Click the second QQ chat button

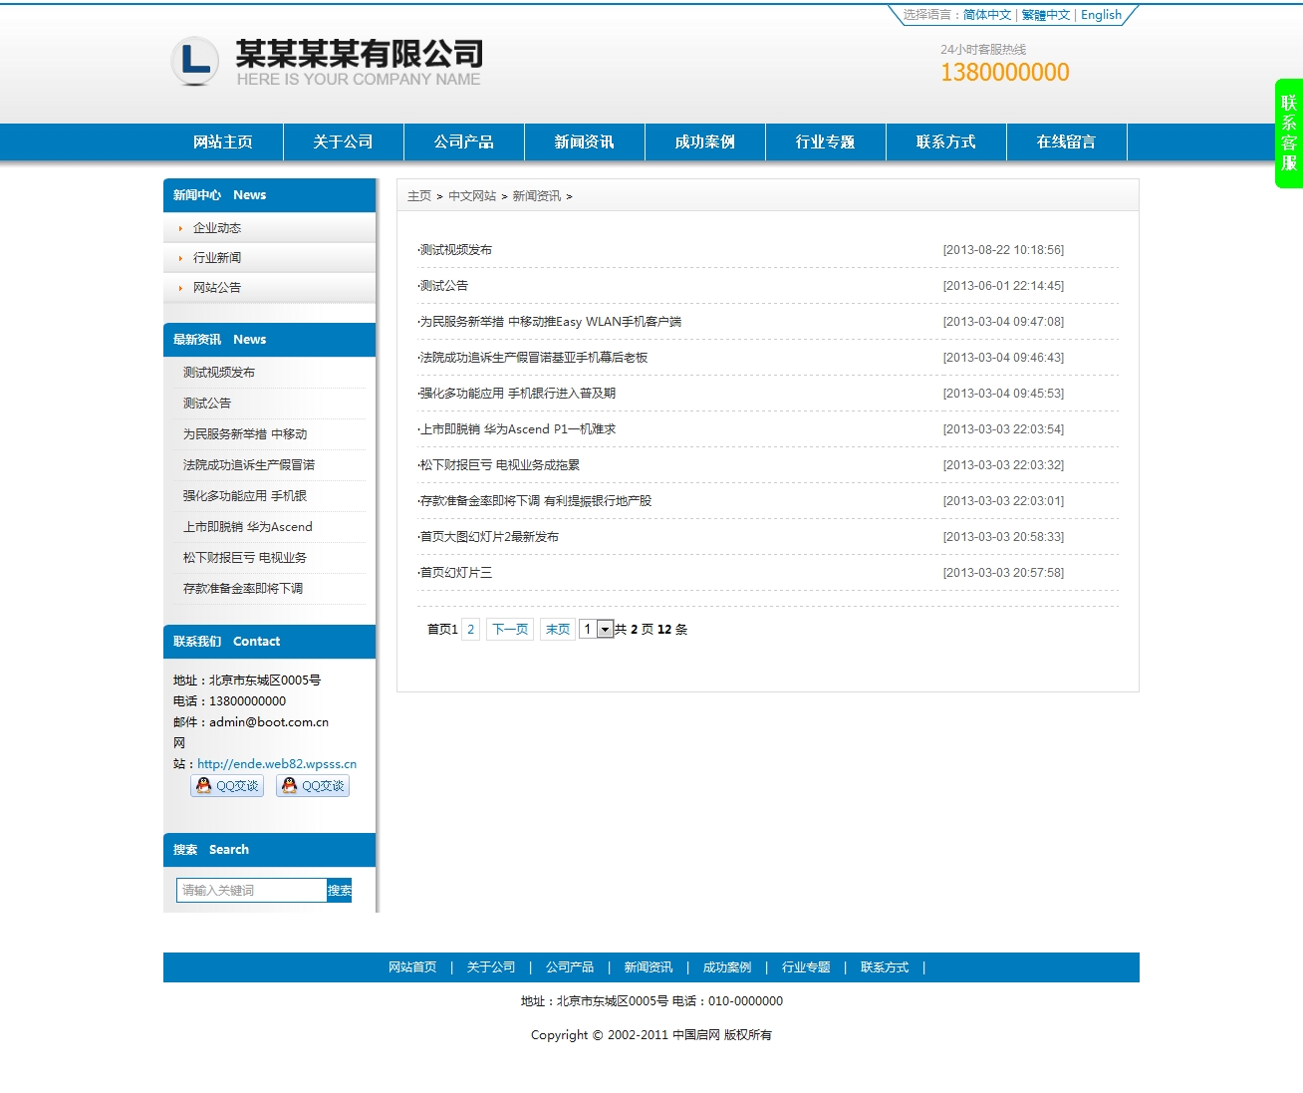[313, 786]
